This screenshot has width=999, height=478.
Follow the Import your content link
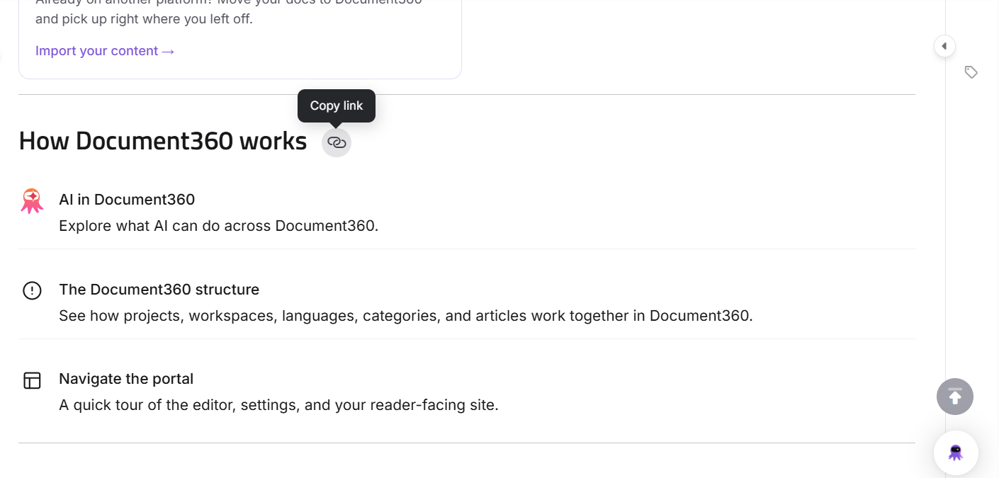click(x=105, y=51)
